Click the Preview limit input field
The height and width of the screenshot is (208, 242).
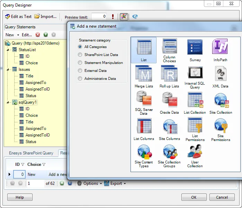(x=99, y=17)
